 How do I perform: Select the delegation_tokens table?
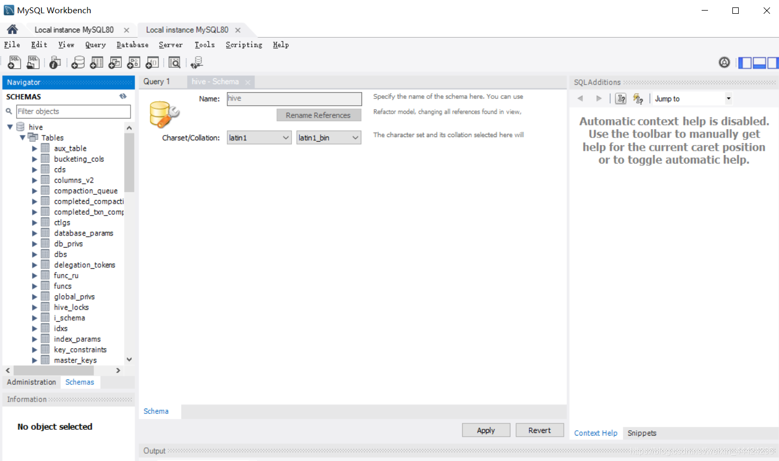point(84,265)
